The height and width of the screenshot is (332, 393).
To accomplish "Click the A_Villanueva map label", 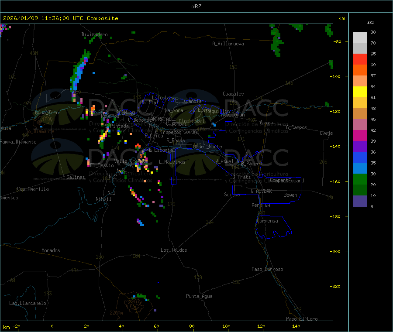I will 228,44.
